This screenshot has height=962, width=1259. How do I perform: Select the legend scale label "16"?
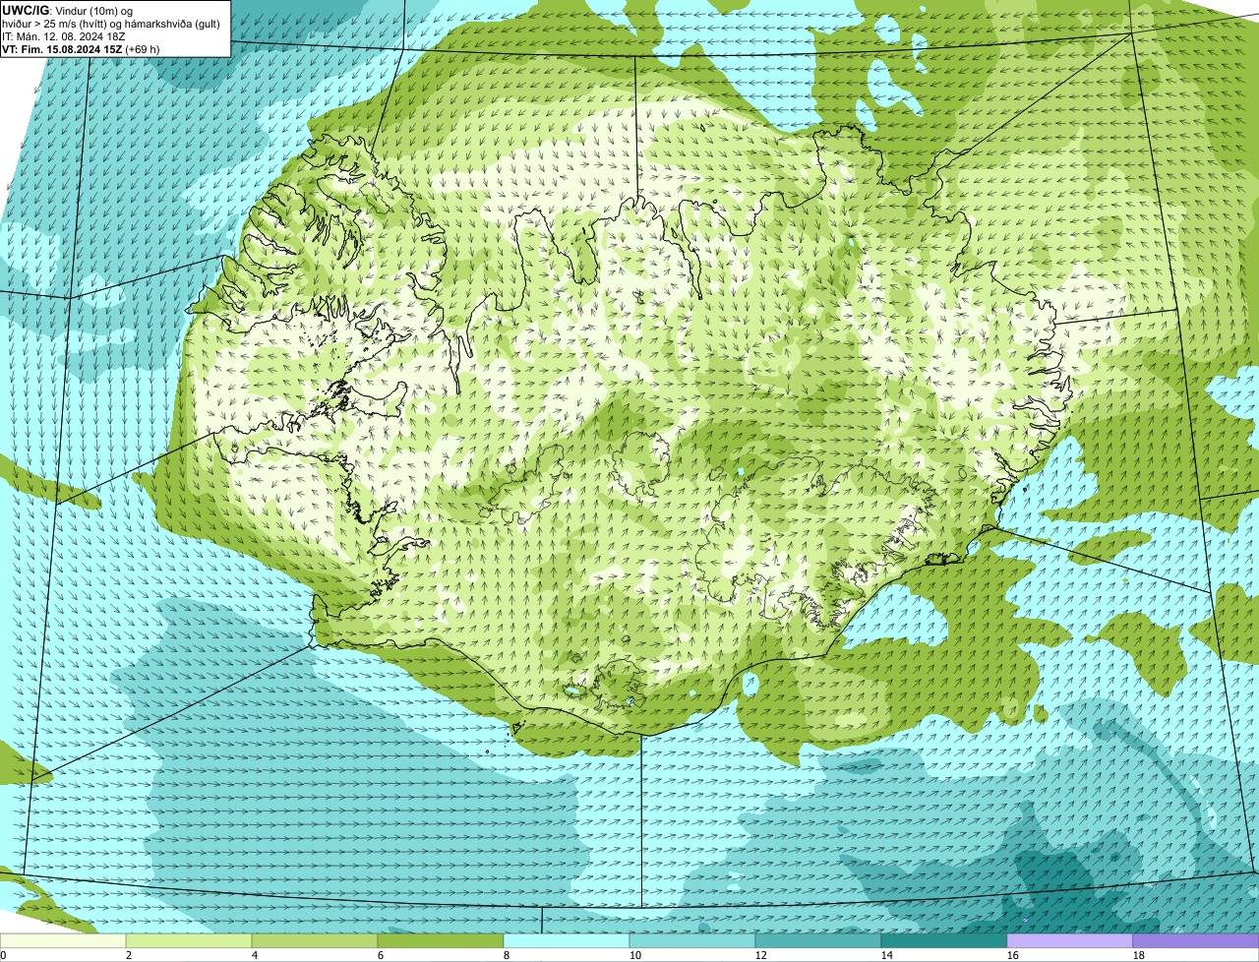click(1013, 955)
